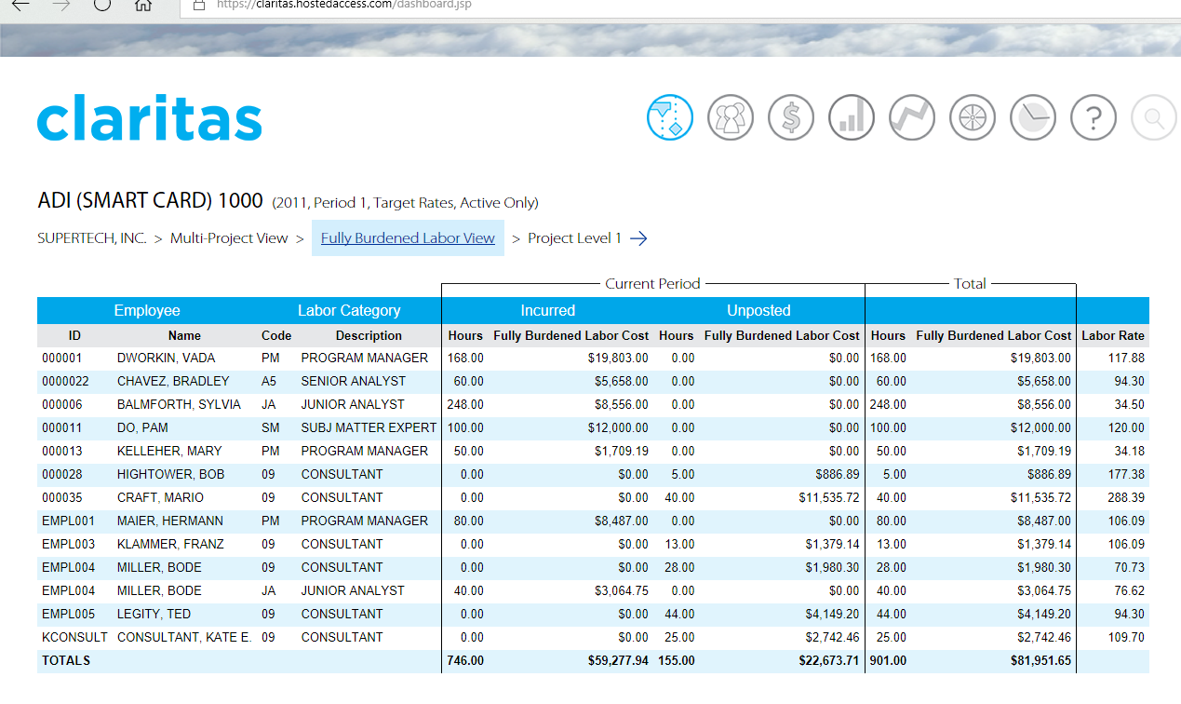The height and width of the screenshot is (704, 1181).
Task: Click name 'CHAVEZ, BRADLEY'
Action: tap(173, 382)
